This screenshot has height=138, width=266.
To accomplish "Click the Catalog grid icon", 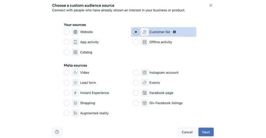I will 75,52.
